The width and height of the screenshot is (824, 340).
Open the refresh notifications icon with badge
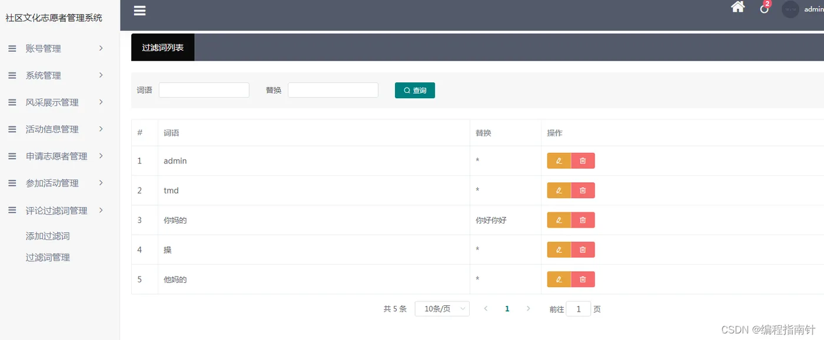point(764,8)
